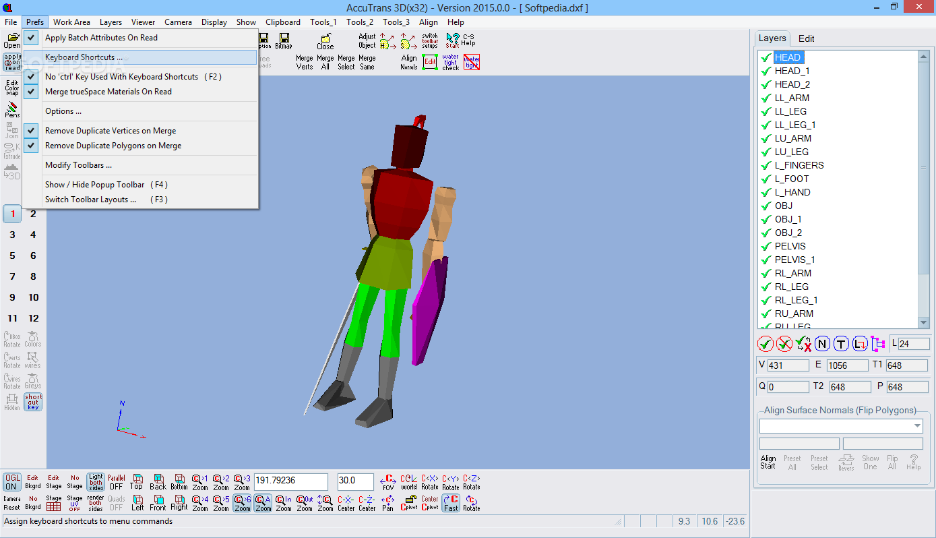Viewport: 936px width, 538px height.
Task: Toggle Light both sides button
Action: click(x=96, y=481)
